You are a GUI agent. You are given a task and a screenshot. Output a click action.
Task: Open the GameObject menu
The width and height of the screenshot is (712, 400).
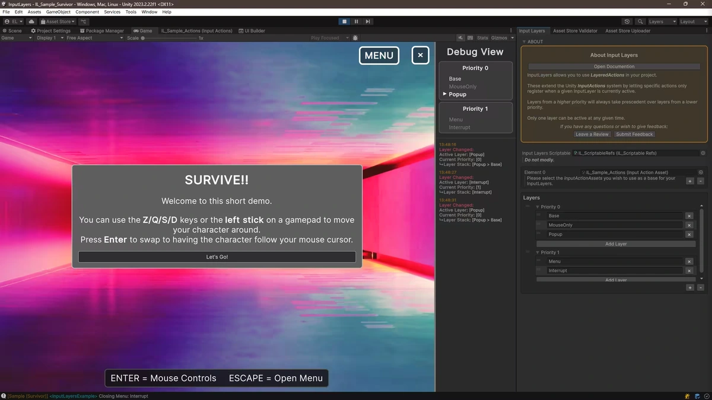[x=58, y=12]
